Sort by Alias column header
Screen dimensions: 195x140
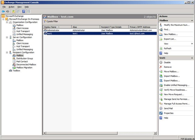tap(86, 27)
